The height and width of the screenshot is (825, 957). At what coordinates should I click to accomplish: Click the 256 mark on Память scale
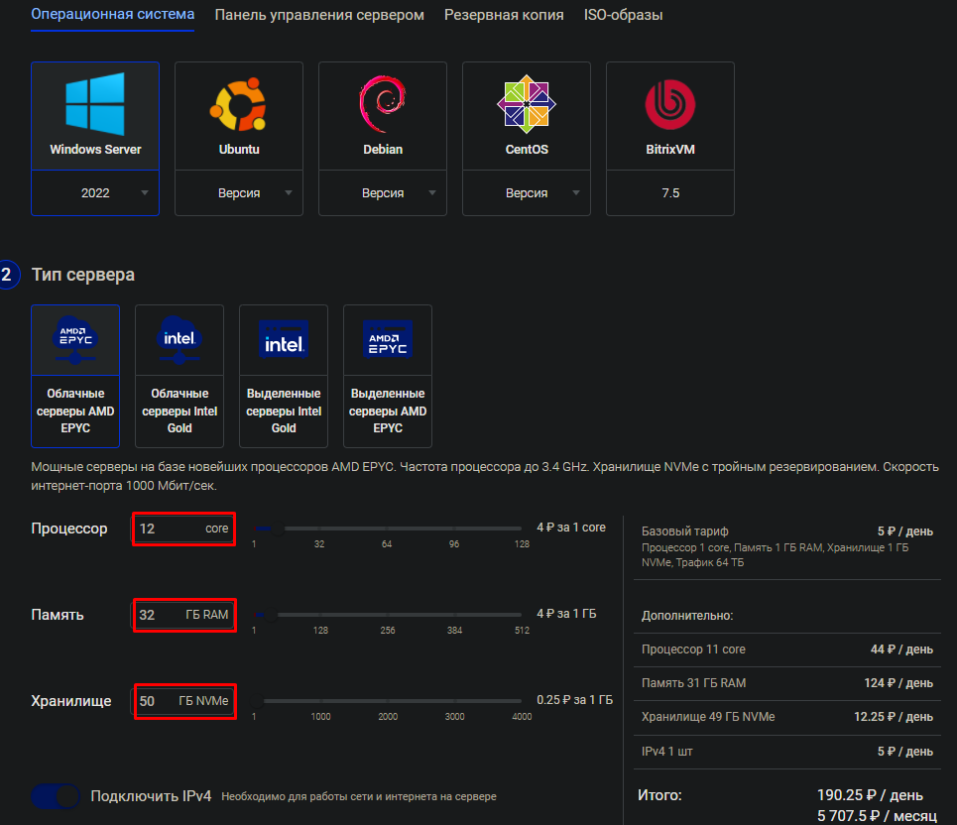coord(388,631)
